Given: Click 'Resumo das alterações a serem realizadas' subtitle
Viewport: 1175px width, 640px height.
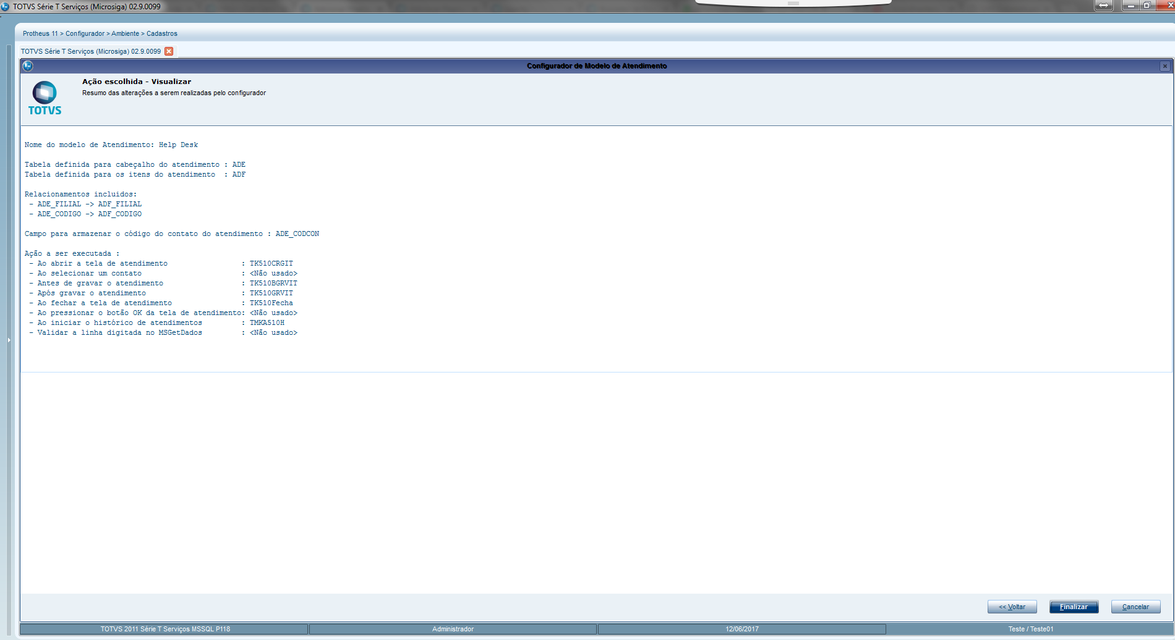Looking at the screenshot, I should coord(174,93).
